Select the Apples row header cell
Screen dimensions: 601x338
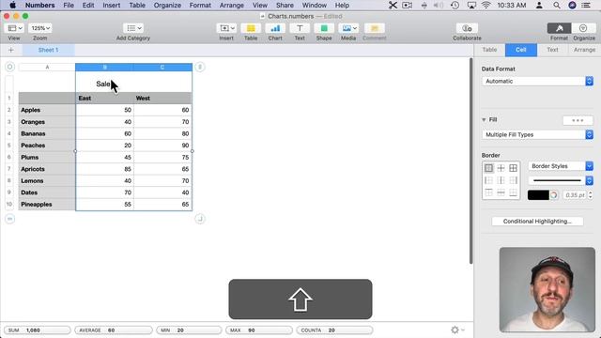click(x=47, y=110)
